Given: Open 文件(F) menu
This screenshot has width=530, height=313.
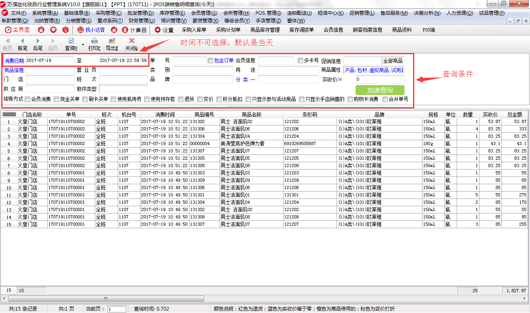Looking at the screenshot, I should click(x=18, y=13).
